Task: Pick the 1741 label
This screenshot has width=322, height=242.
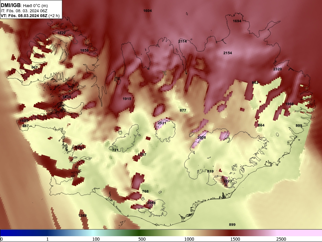Action: coord(80,148)
